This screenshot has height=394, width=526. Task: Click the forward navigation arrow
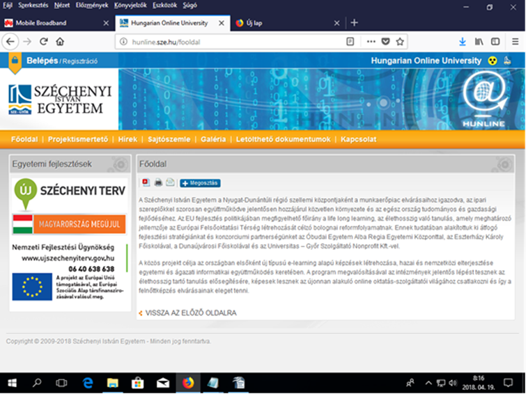pyautogui.click(x=27, y=42)
